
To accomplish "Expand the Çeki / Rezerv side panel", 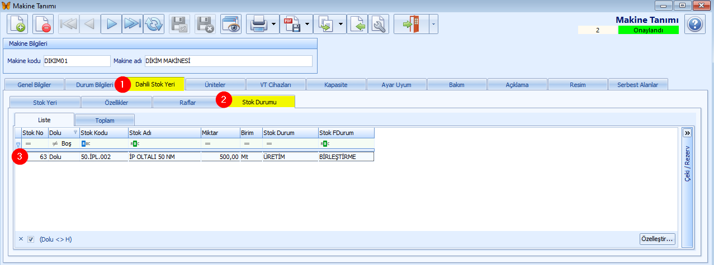I will tap(688, 133).
